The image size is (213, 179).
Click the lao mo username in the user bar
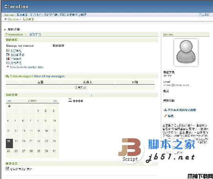tap(9, 14)
